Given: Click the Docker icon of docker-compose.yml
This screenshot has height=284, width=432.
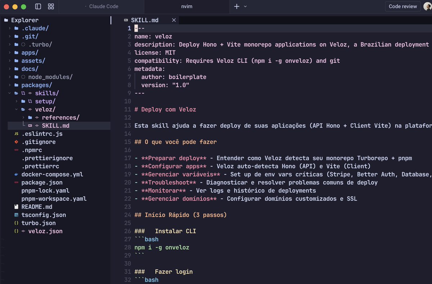Looking at the screenshot, I should tap(16, 174).
